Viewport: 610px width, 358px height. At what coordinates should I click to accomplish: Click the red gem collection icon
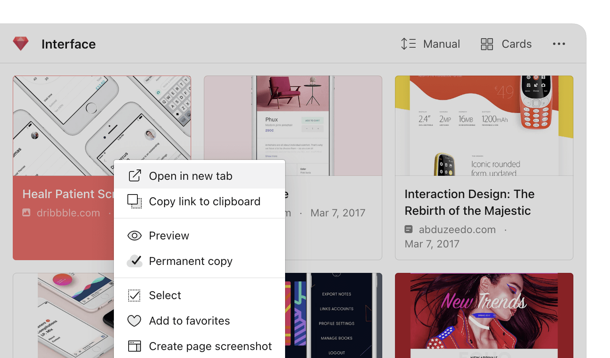21,44
